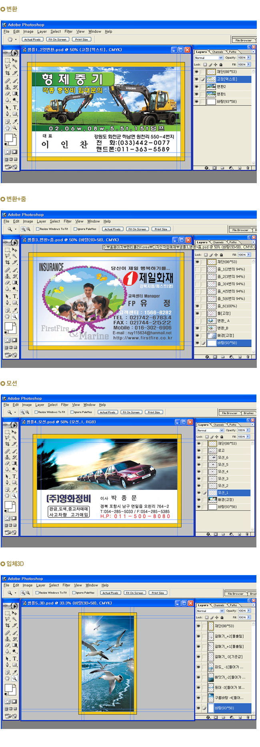Expand Opacity arrow in the 모션 Layers panel
Image resolution: width=260 pixels, height=747 pixels.
[248, 430]
